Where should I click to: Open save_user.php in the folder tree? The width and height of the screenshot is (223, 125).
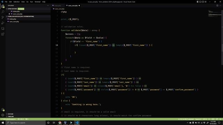click(28, 22)
